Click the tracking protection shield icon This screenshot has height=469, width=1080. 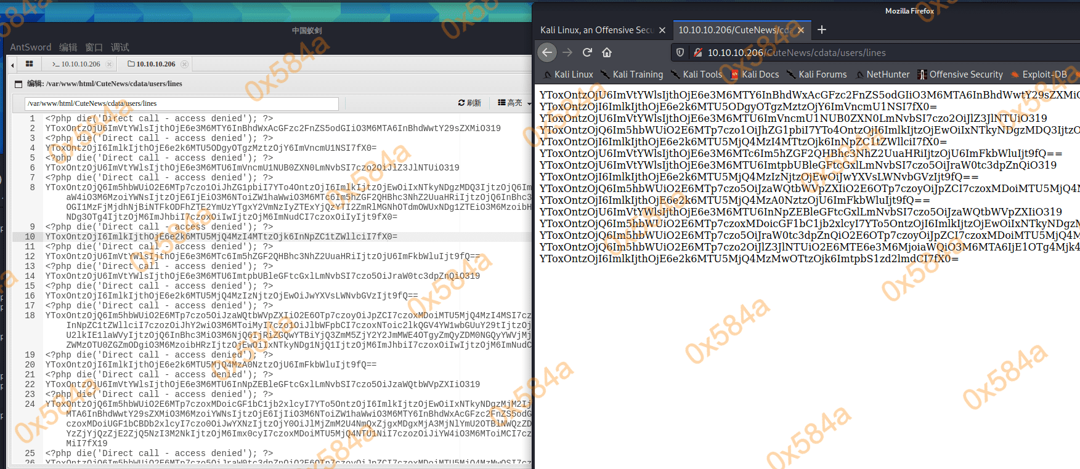click(x=680, y=53)
